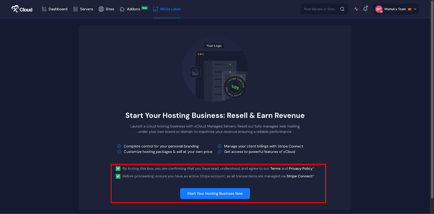Uncheck the Terms and Privacy agreement checkbox
The height and width of the screenshot is (214, 434).
tap(118, 168)
